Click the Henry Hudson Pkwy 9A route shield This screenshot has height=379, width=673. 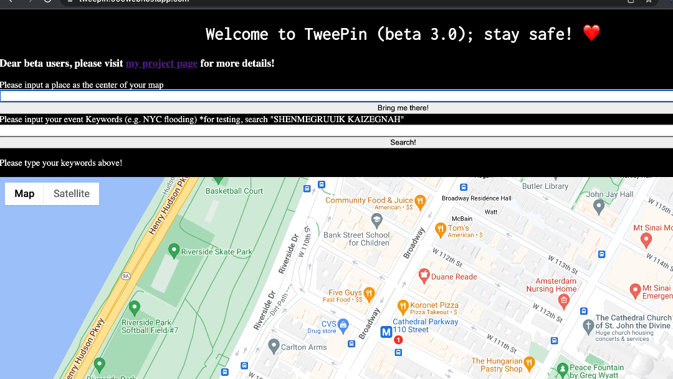pyautogui.click(x=126, y=276)
